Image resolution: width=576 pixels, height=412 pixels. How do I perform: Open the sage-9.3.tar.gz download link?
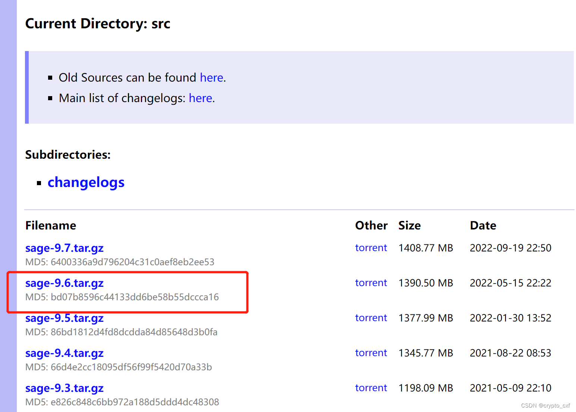[x=64, y=388]
